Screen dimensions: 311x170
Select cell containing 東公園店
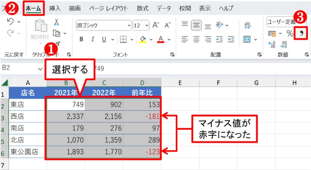28,152
